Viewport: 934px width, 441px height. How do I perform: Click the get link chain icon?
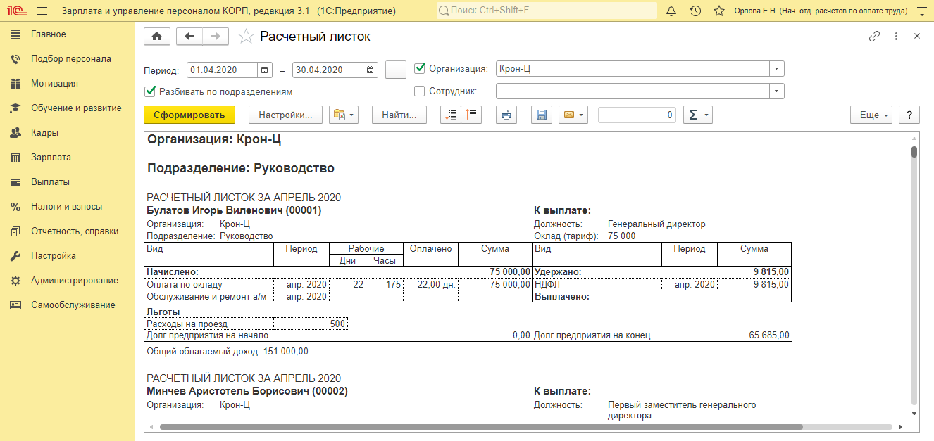coord(874,37)
